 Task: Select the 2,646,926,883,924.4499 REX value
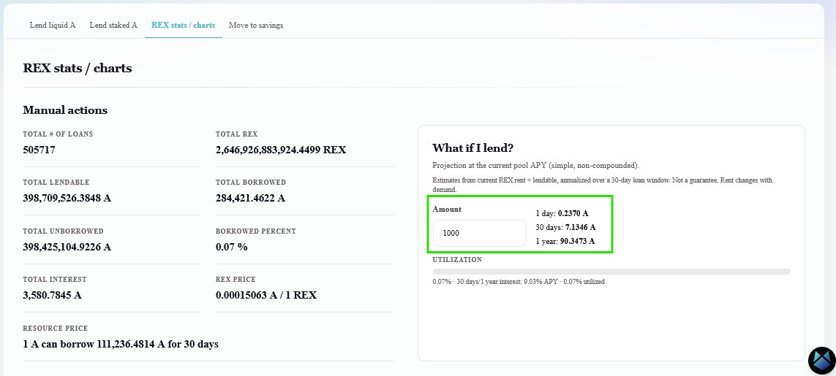coord(281,150)
